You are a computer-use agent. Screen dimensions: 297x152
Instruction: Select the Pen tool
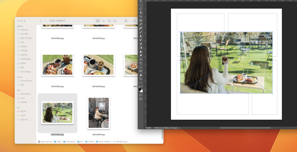click(x=141, y=59)
